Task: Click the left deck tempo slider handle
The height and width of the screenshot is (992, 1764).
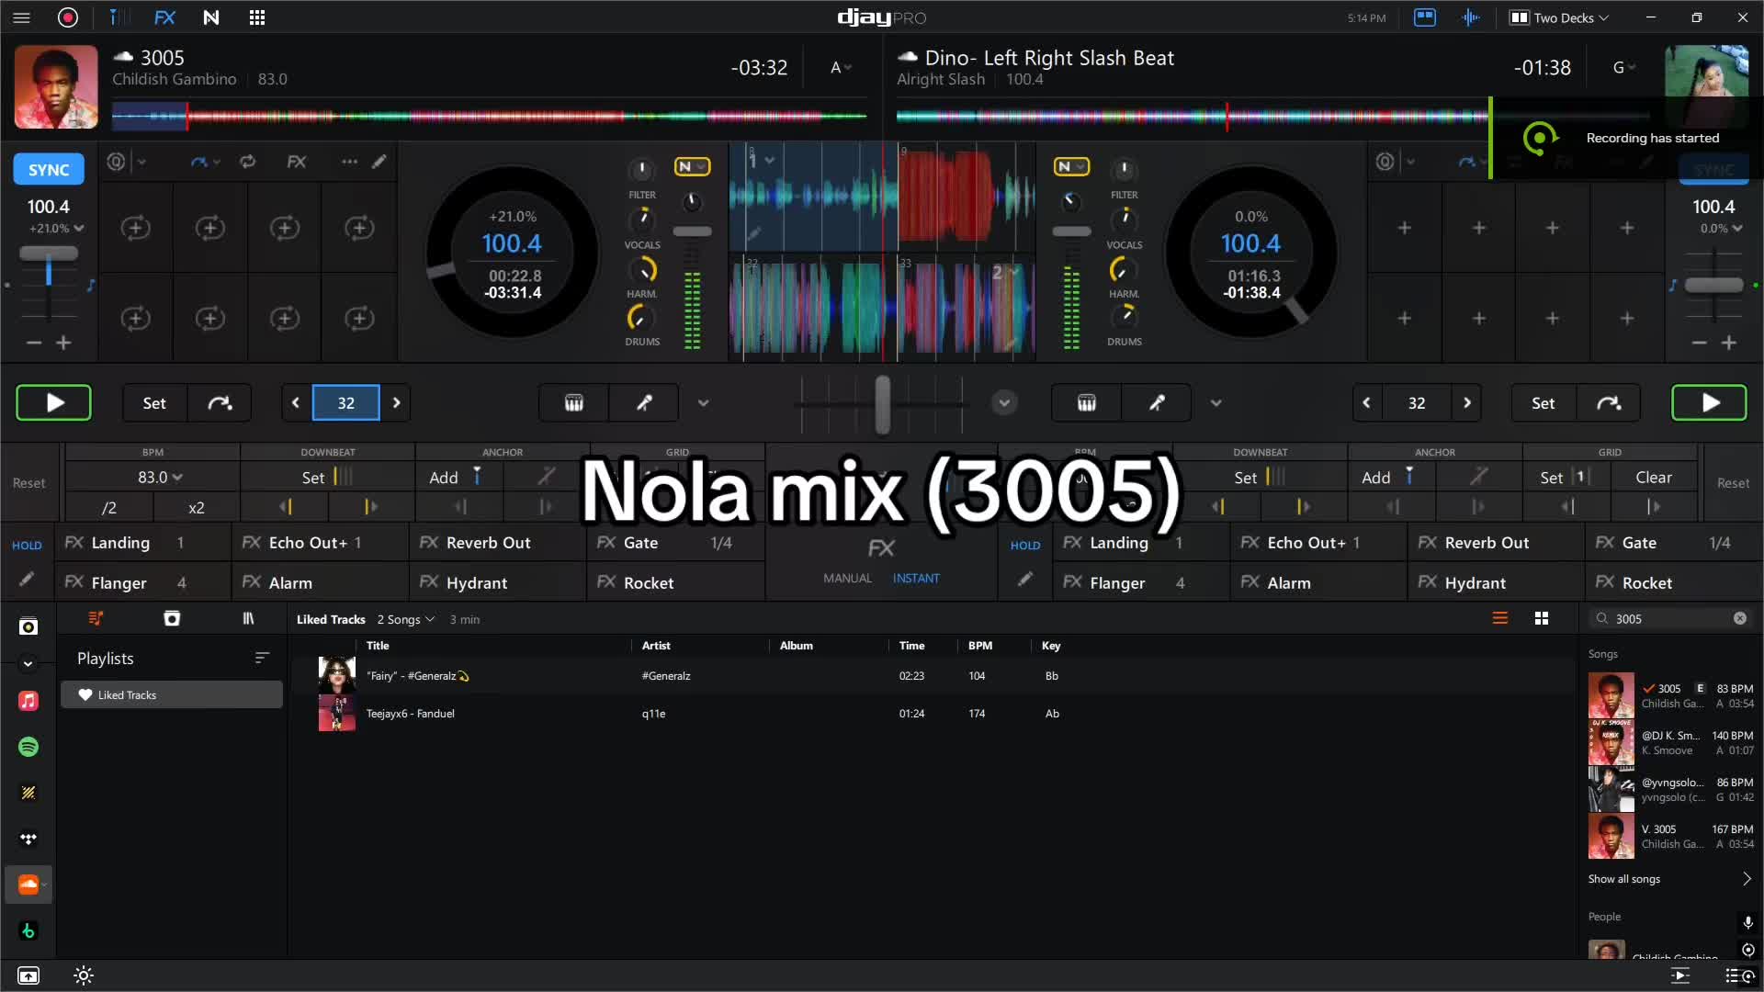Action: pos(49,254)
